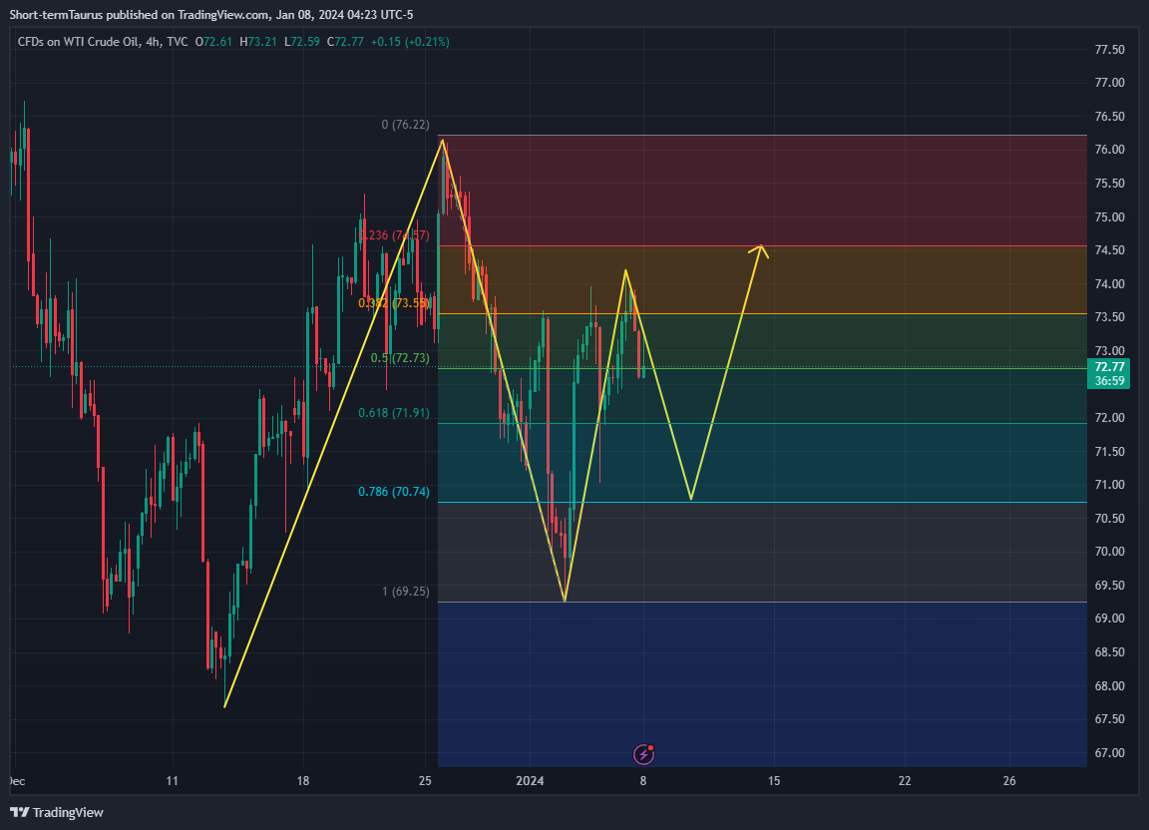Click the Fibonacci label 0.786 (70.74)
Screen dimensions: 1149x830
[394, 491]
